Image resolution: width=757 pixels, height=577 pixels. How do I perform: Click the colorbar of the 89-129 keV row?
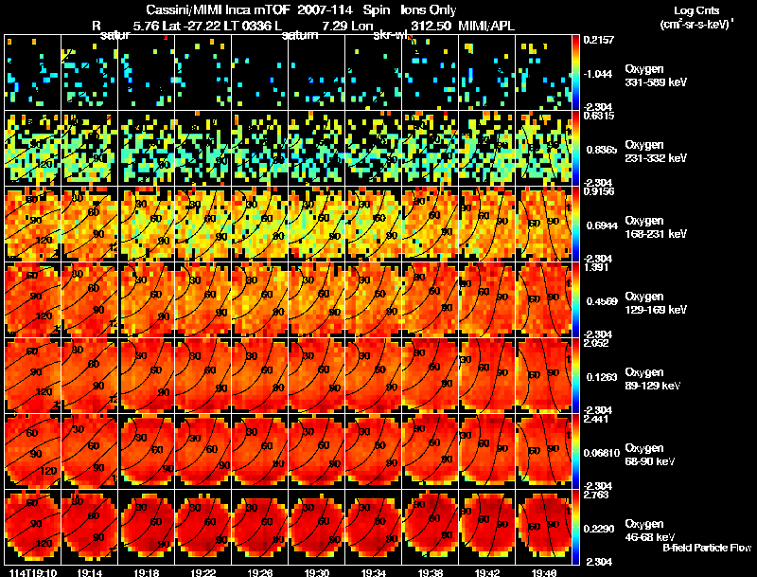pyautogui.click(x=575, y=376)
